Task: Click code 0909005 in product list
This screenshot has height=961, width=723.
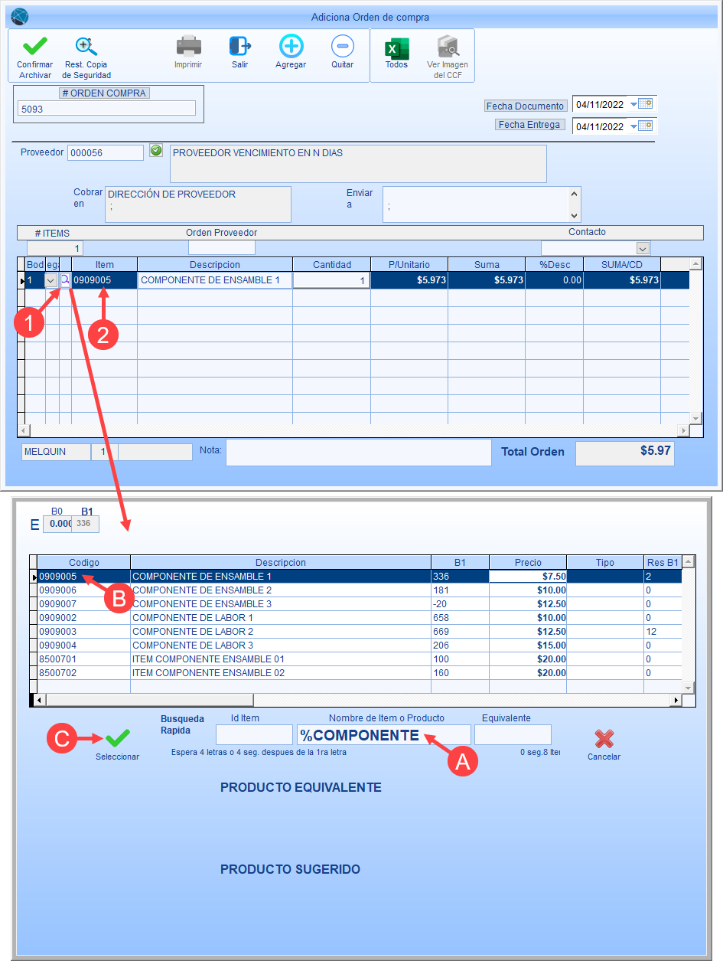Action: [x=58, y=577]
